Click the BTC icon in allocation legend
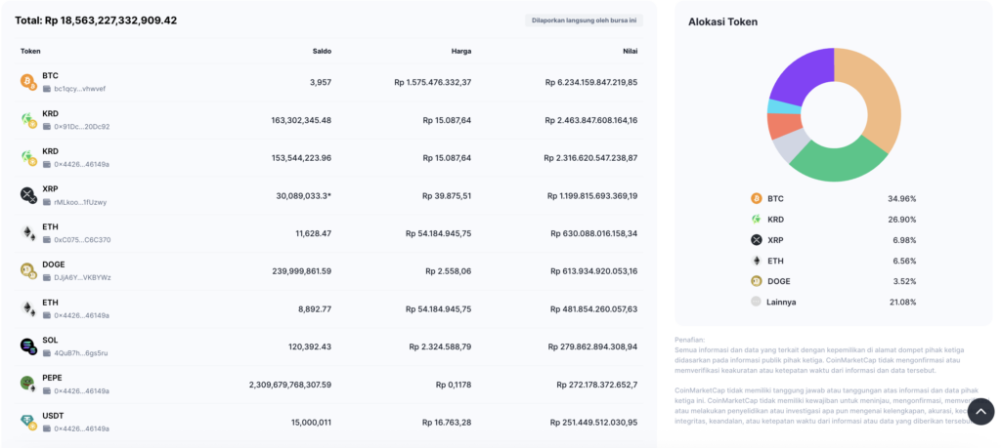Viewport: 1001px width, 448px height. pos(757,199)
